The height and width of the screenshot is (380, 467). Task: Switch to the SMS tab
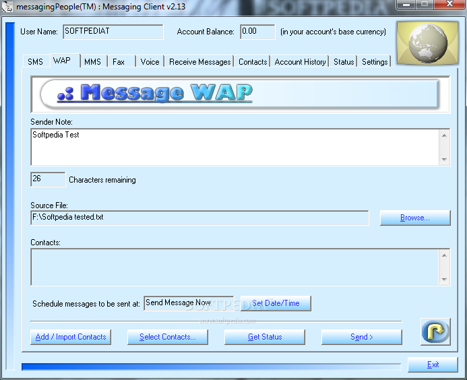click(35, 61)
